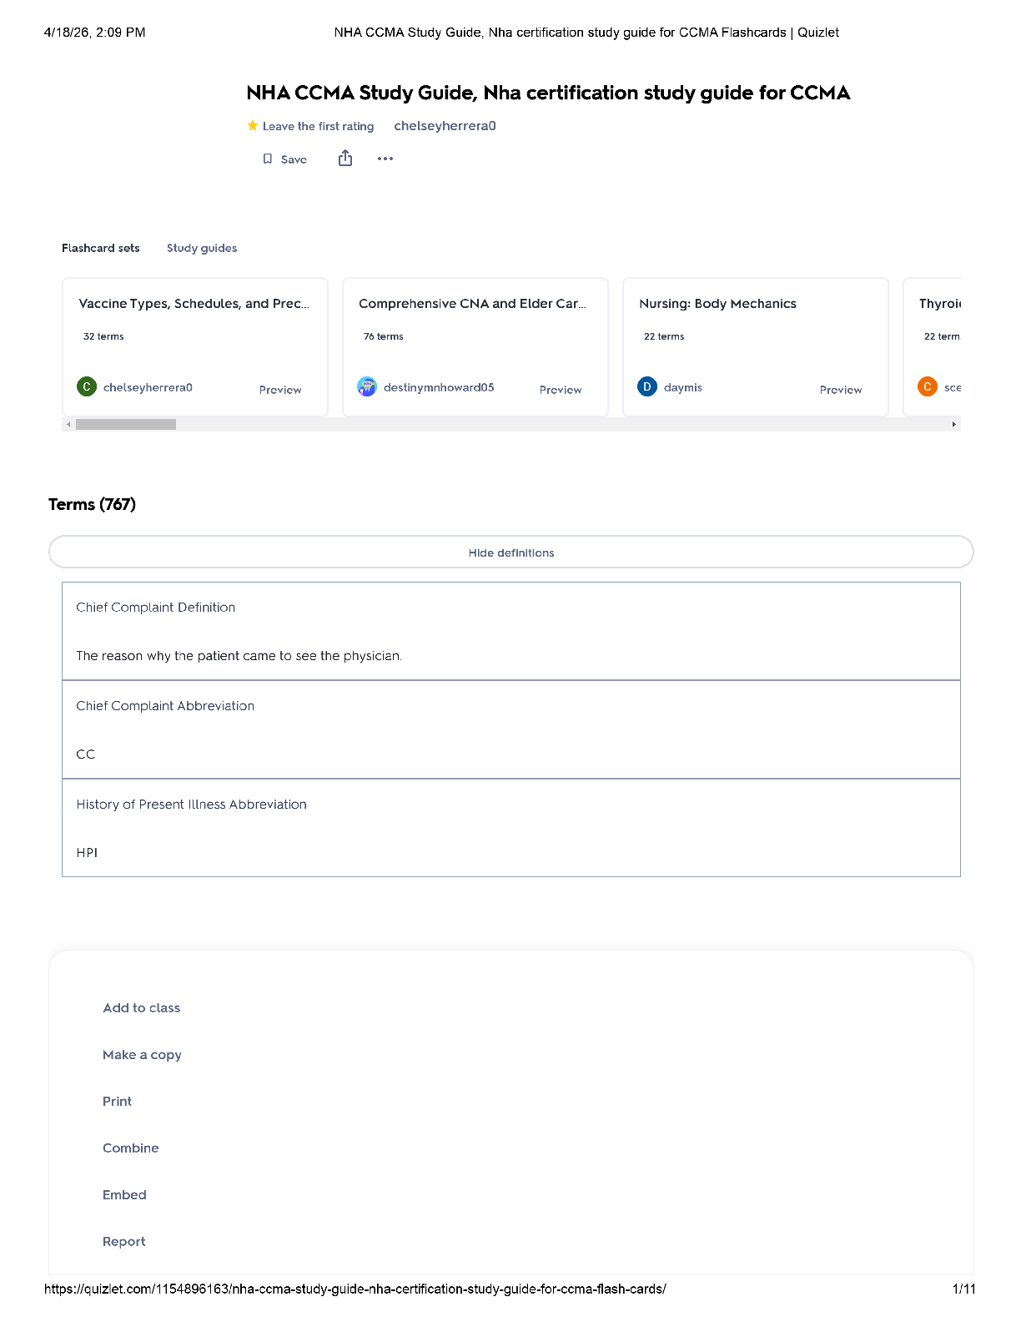Select Embed option
Image resolution: width=1021 pixels, height=1322 pixels.
tap(124, 1195)
